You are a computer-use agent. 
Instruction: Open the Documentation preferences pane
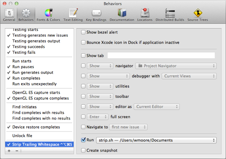(x=122, y=15)
